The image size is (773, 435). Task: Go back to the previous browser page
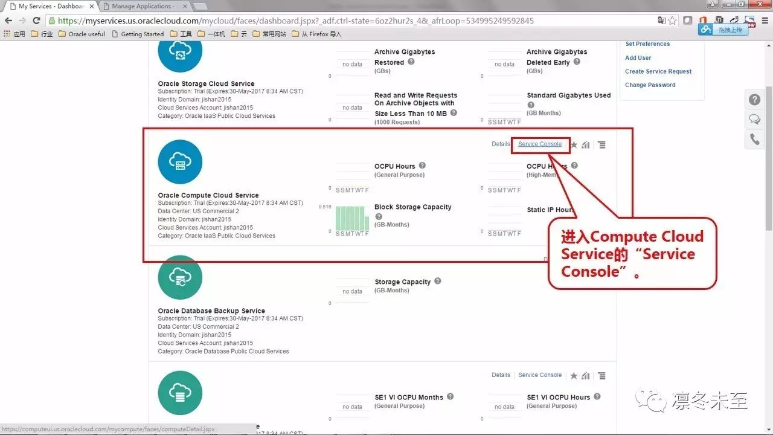(x=8, y=21)
